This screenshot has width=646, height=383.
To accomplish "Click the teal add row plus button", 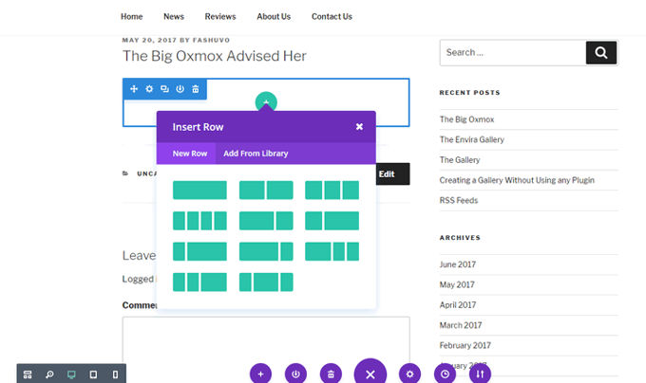I will coord(266,100).
